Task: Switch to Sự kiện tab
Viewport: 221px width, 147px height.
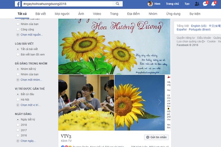Action: click(195, 14)
